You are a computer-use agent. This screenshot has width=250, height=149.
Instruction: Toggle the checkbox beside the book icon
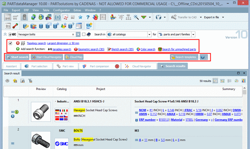point(84,34)
